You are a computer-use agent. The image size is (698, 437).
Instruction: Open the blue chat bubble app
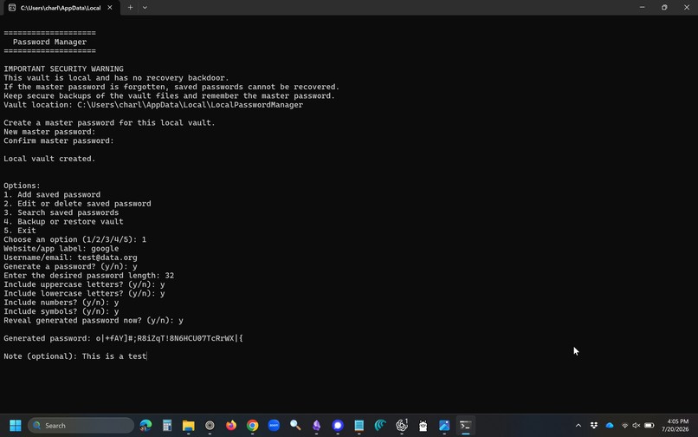[x=338, y=426]
